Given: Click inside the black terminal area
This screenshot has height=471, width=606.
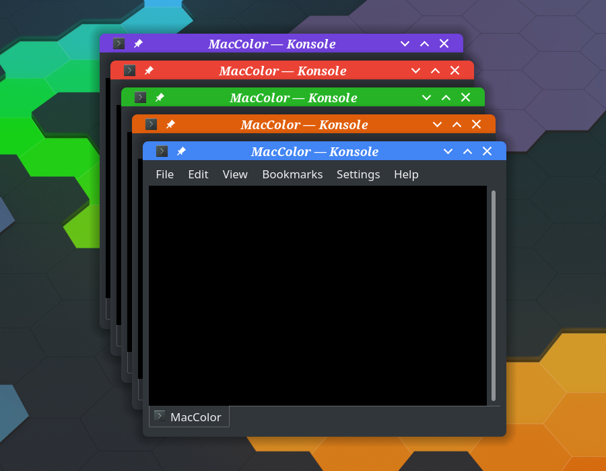Looking at the screenshot, I should pos(318,296).
